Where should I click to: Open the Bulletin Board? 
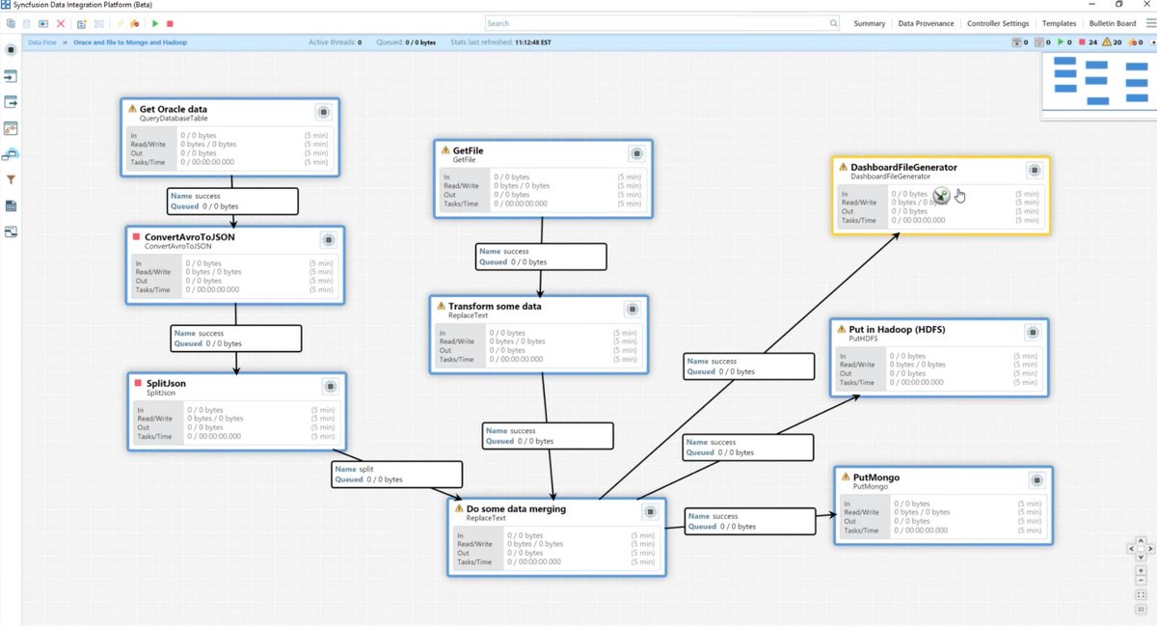click(1113, 23)
